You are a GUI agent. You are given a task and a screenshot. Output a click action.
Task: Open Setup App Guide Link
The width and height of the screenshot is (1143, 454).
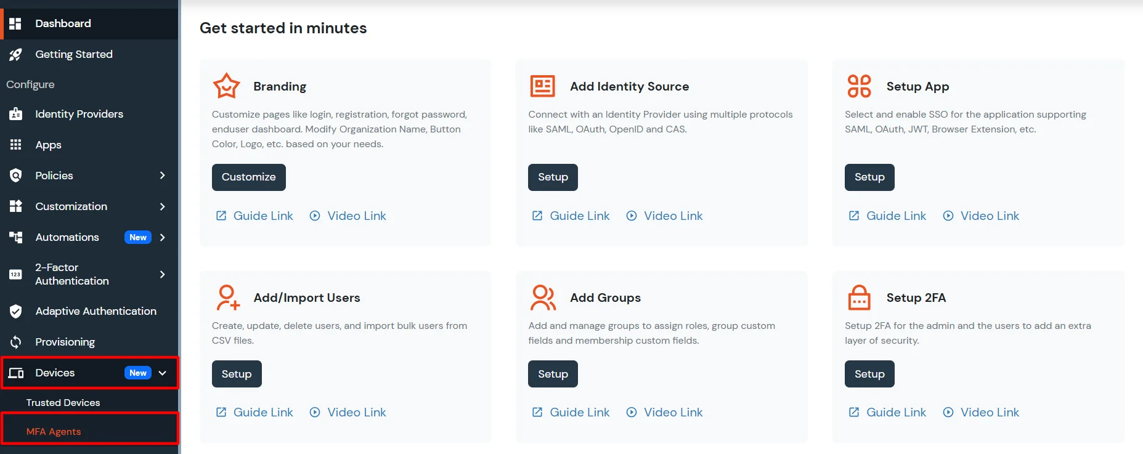point(896,216)
